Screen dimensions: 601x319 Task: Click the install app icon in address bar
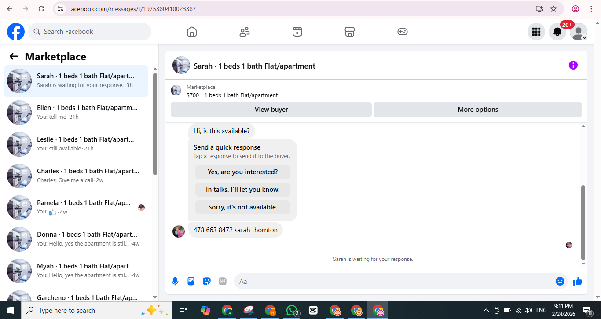(x=539, y=9)
